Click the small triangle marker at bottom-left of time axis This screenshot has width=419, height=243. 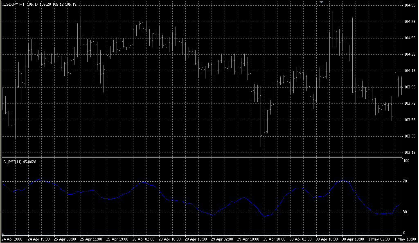tap(2, 235)
